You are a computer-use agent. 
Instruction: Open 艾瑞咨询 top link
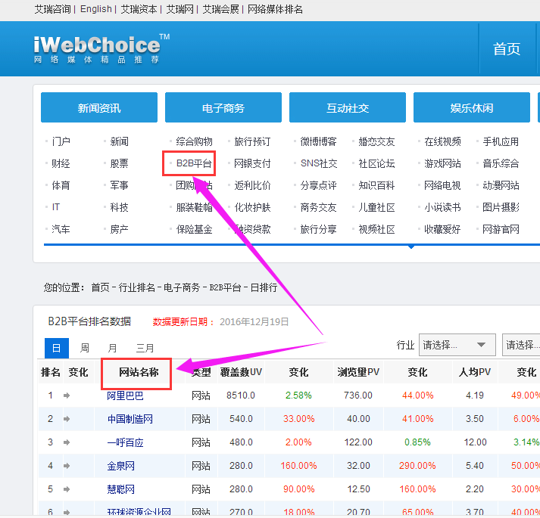tap(52, 9)
